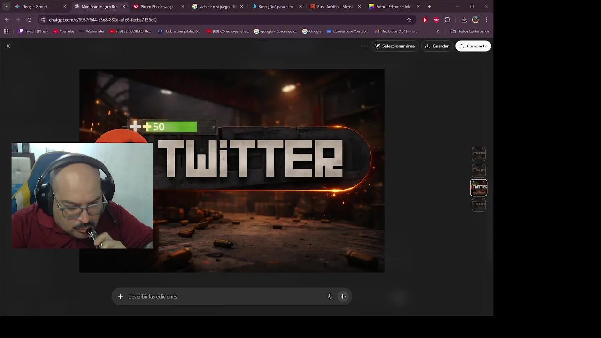Switch to the Rust: ¿Qué pasa si tab
The image size is (601, 338).
coord(276,7)
